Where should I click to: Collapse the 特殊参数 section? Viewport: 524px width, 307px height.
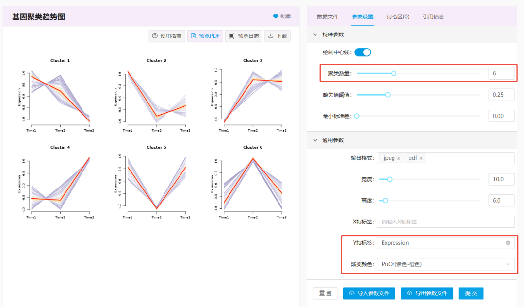click(x=316, y=34)
